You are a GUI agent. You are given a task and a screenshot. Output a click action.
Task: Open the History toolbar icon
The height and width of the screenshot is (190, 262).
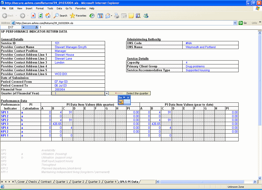point(92,16)
